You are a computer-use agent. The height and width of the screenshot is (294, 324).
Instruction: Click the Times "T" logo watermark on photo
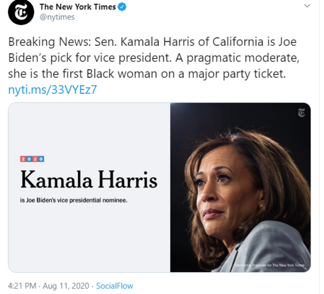click(301, 113)
